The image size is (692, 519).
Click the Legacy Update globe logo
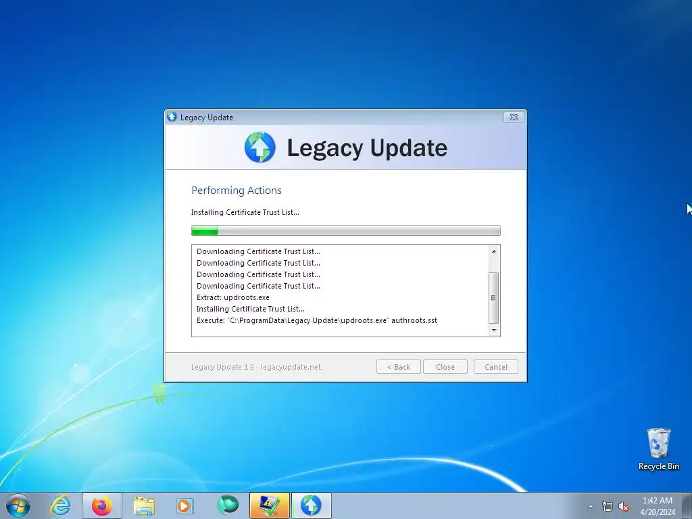pyautogui.click(x=260, y=147)
